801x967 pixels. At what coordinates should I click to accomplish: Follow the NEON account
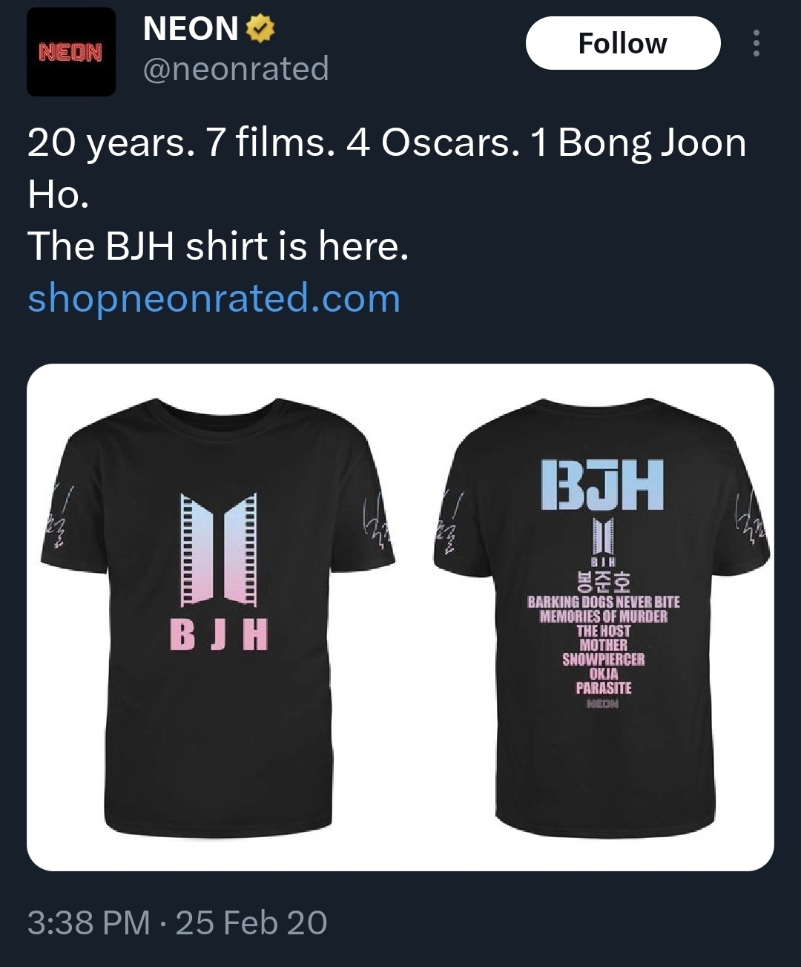click(623, 43)
